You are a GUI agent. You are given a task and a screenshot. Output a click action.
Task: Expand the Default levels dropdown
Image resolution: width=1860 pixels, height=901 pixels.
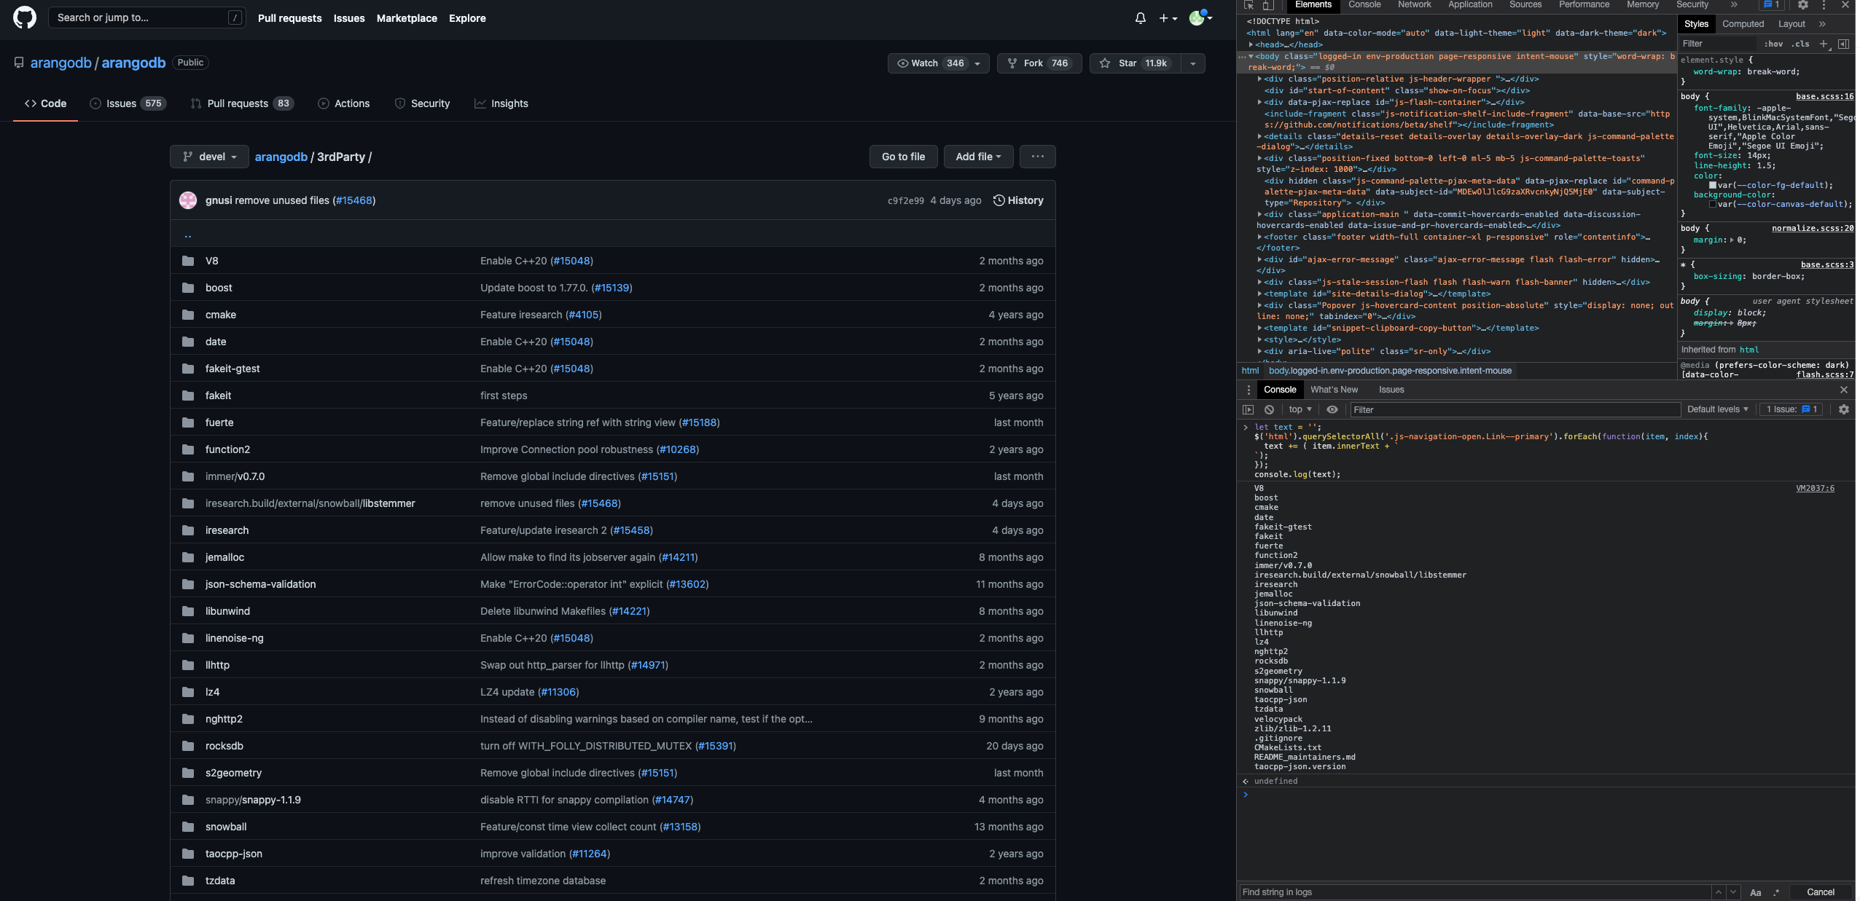point(1717,409)
